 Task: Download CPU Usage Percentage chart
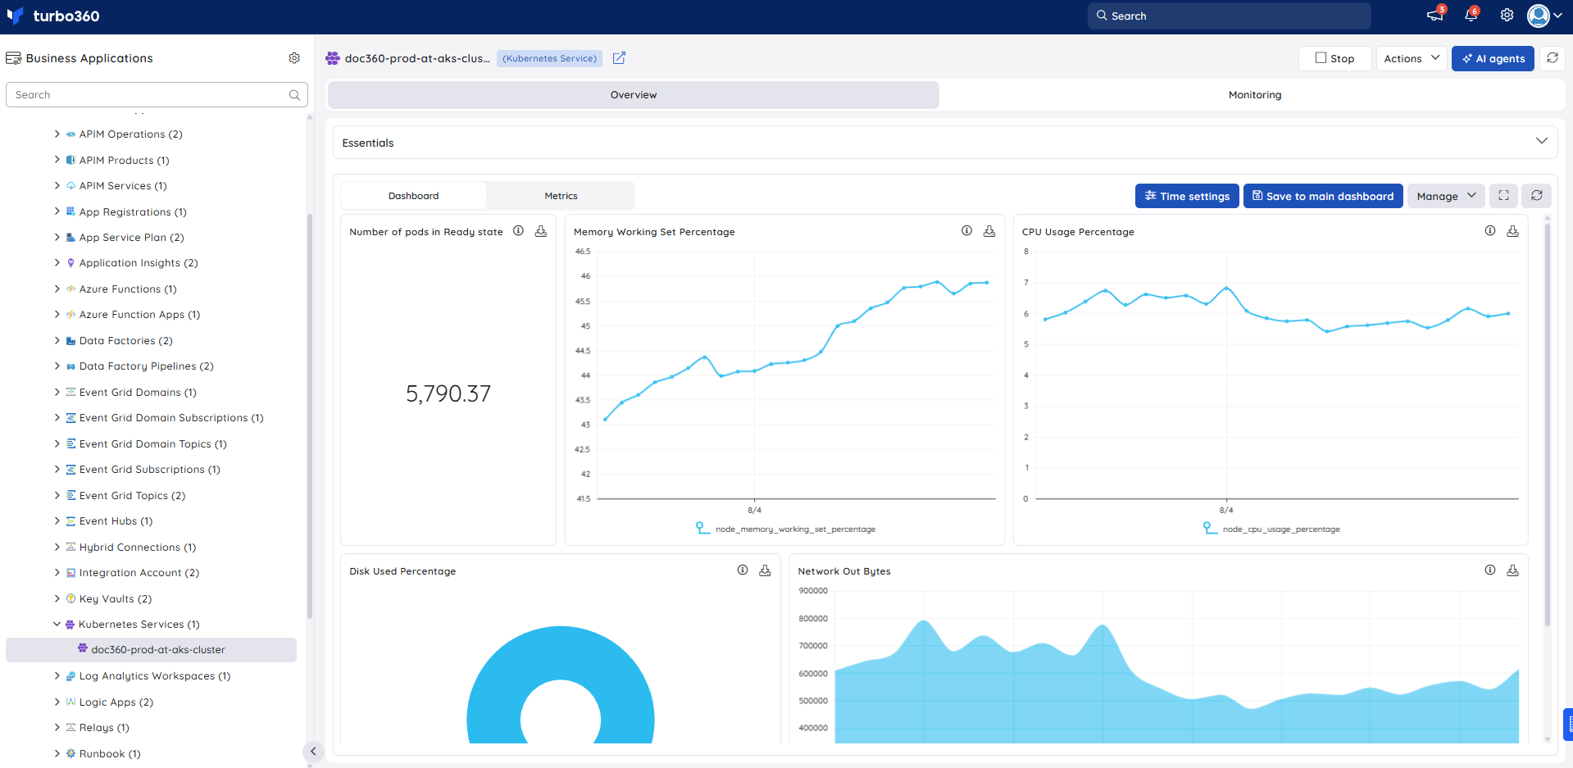(1512, 231)
